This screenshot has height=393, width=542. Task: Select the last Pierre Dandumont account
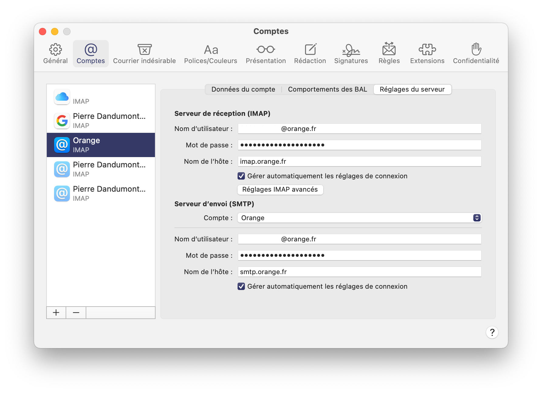click(x=101, y=193)
